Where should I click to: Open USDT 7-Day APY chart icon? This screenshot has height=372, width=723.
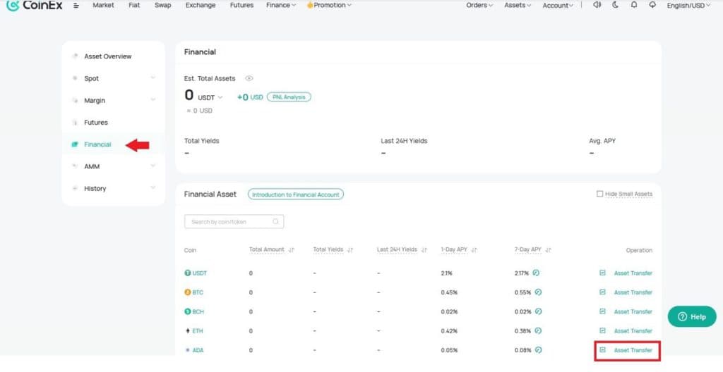tap(536, 273)
